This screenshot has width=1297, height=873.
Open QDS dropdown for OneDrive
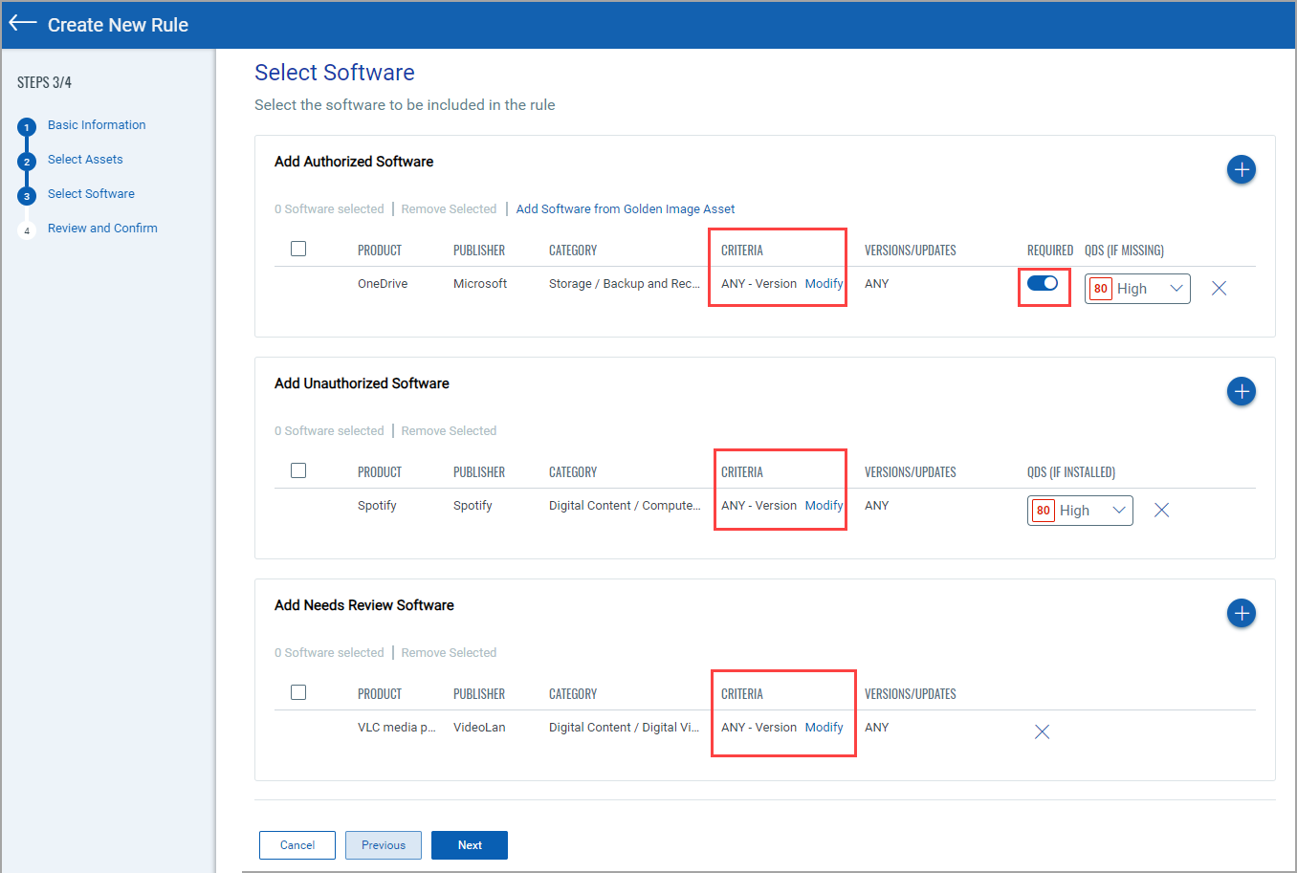click(1137, 289)
